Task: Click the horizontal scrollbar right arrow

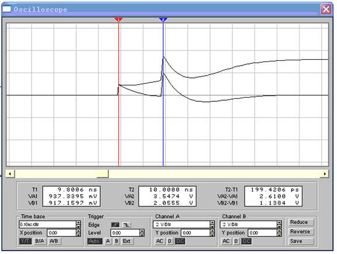Action: [x=325, y=174]
